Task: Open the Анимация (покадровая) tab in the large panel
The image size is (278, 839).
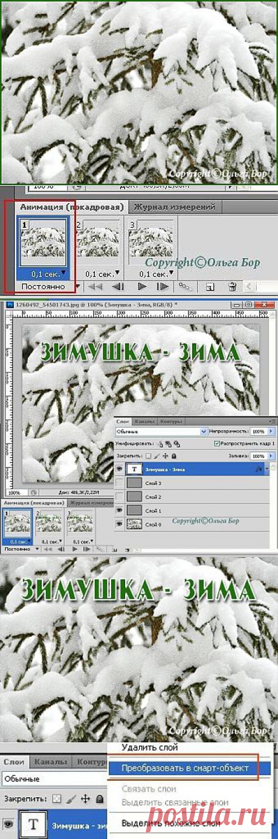Action: click(x=72, y=207)
